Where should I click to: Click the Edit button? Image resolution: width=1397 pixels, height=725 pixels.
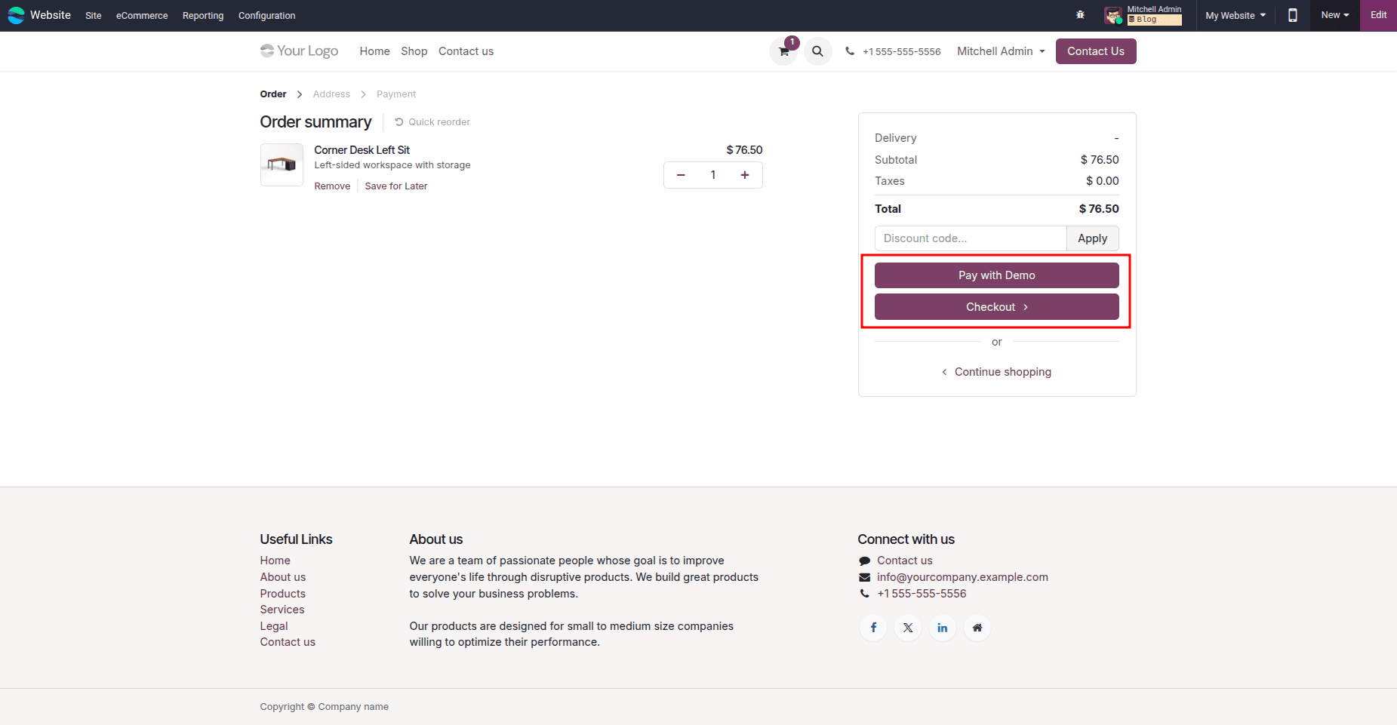(1378, 15)
